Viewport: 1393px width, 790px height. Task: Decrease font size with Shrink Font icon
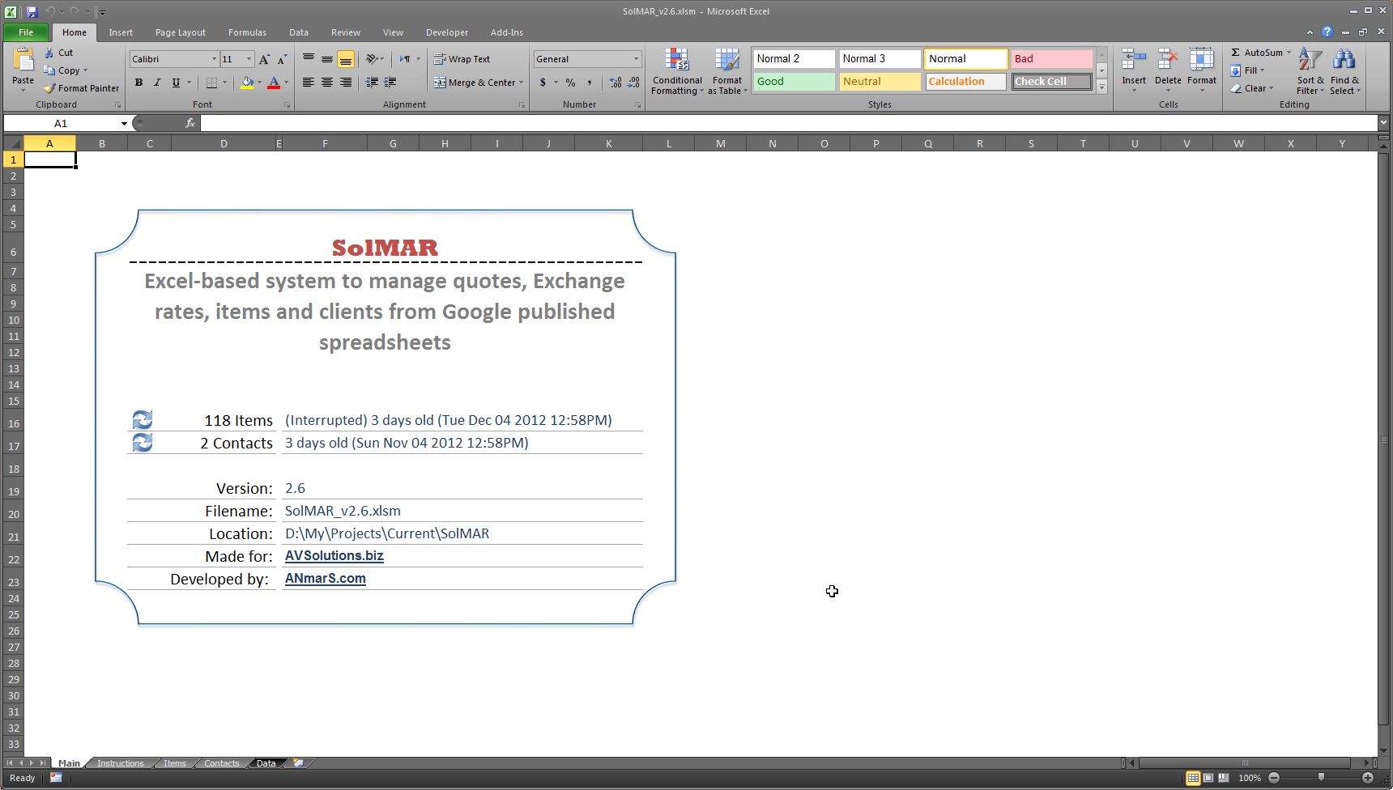coord(282,59)
